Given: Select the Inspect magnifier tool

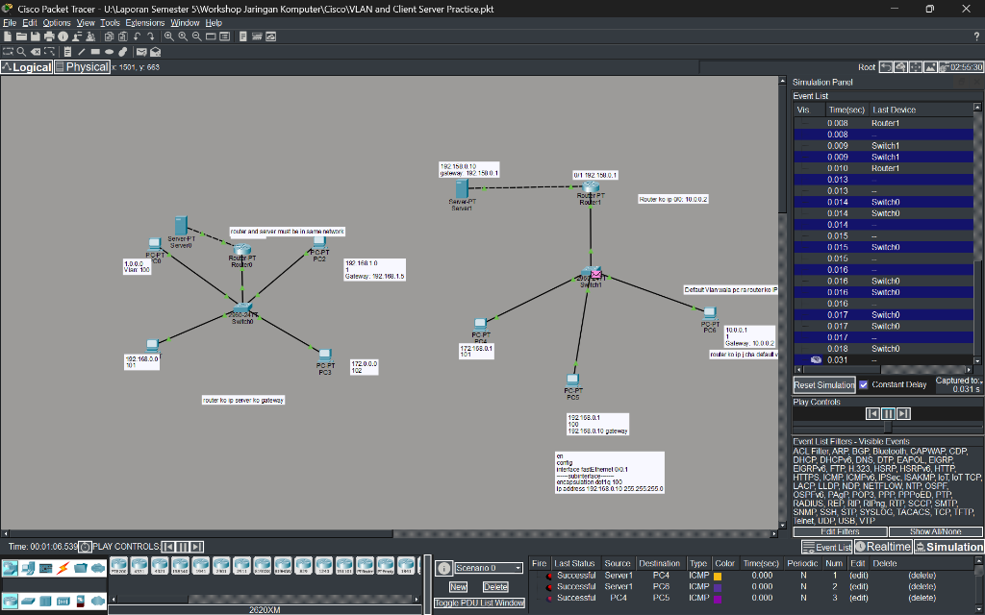Looking at the screenshot, I should [x=21, y=52].
